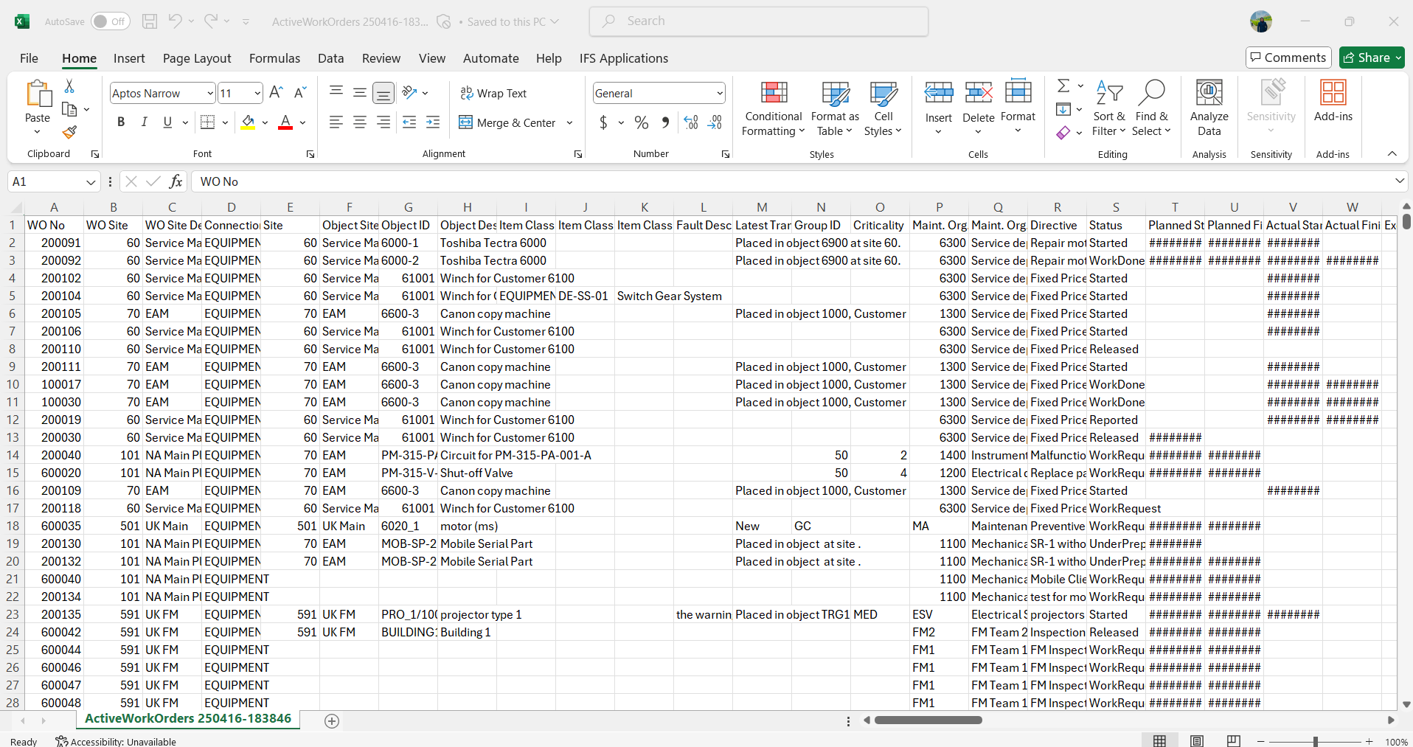Click the AutoSum sigma icon
The height and width of the screenshot is (747, 1413).
click(x=1063, y=86)
